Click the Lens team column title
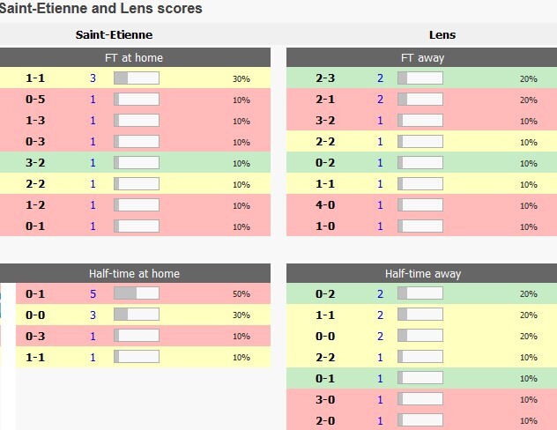 point(442,35)
